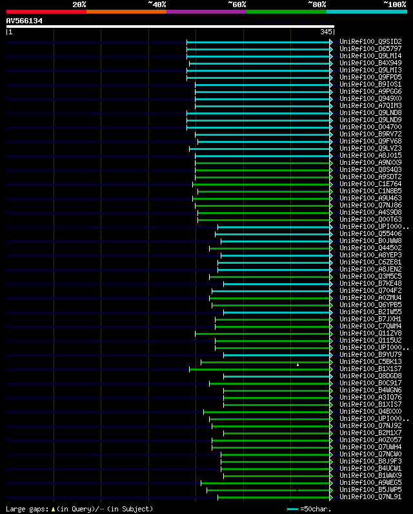The width and height of the screenshot is (413, 514).
Task: Choose the UniRef100_C6ZE81 entry
Action: [x=370, y=262]
